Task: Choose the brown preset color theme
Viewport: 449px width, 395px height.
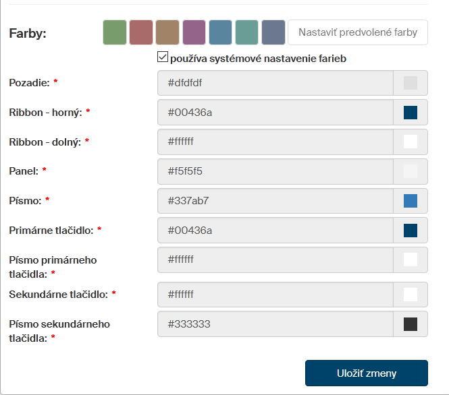Action: click(x=167, y=32)
